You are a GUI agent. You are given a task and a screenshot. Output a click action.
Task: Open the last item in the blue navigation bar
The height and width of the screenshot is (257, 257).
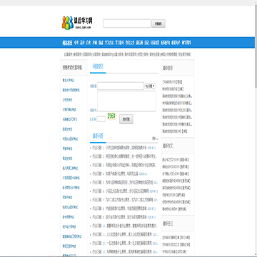tap(186, 43)
